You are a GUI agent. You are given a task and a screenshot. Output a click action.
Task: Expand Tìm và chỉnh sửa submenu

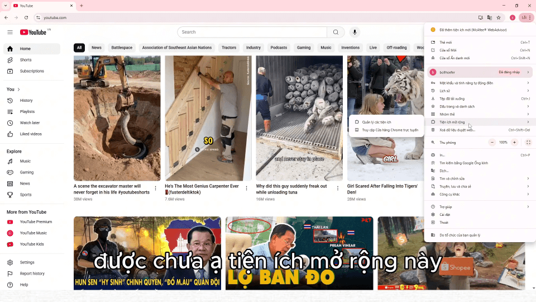(x=480, y=179)
